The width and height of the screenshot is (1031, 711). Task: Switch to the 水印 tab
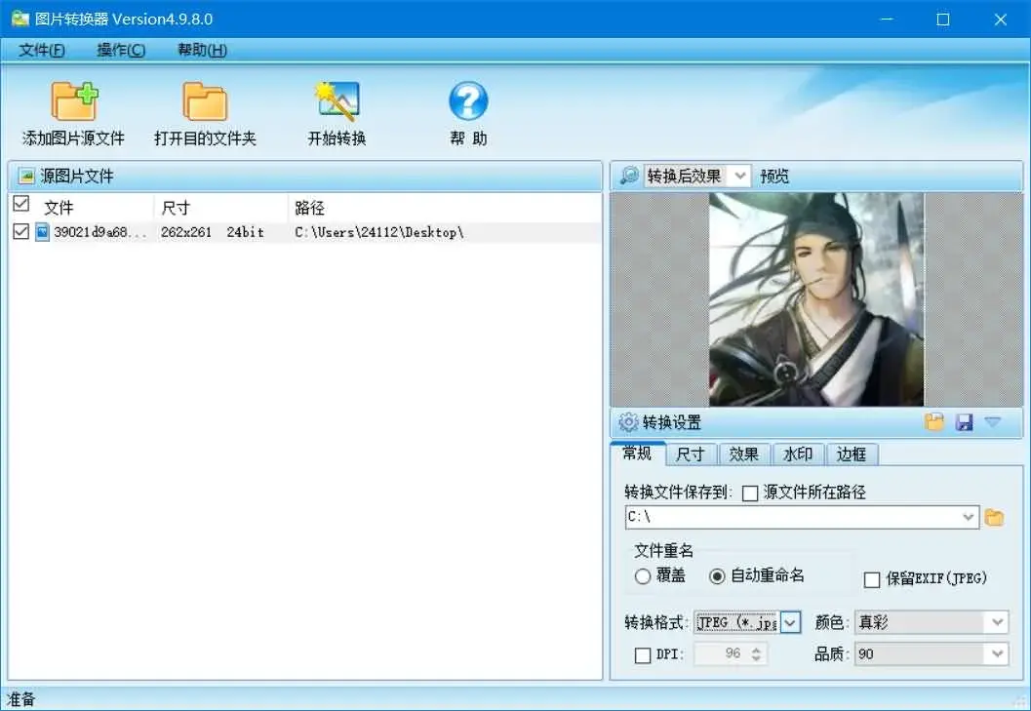coord(798,454)
